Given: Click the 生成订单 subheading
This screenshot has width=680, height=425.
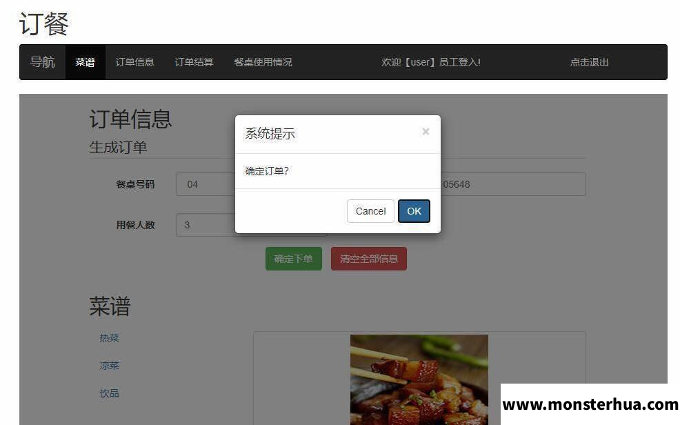Looking at the screenshot, I should (118, 147).
